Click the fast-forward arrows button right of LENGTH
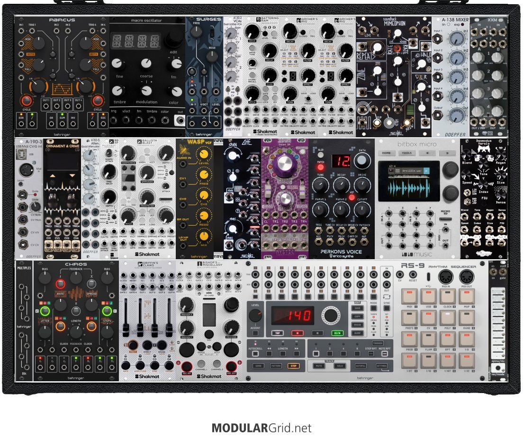The height and width of the screenshot is (438, 524). (x=297, y=354)
